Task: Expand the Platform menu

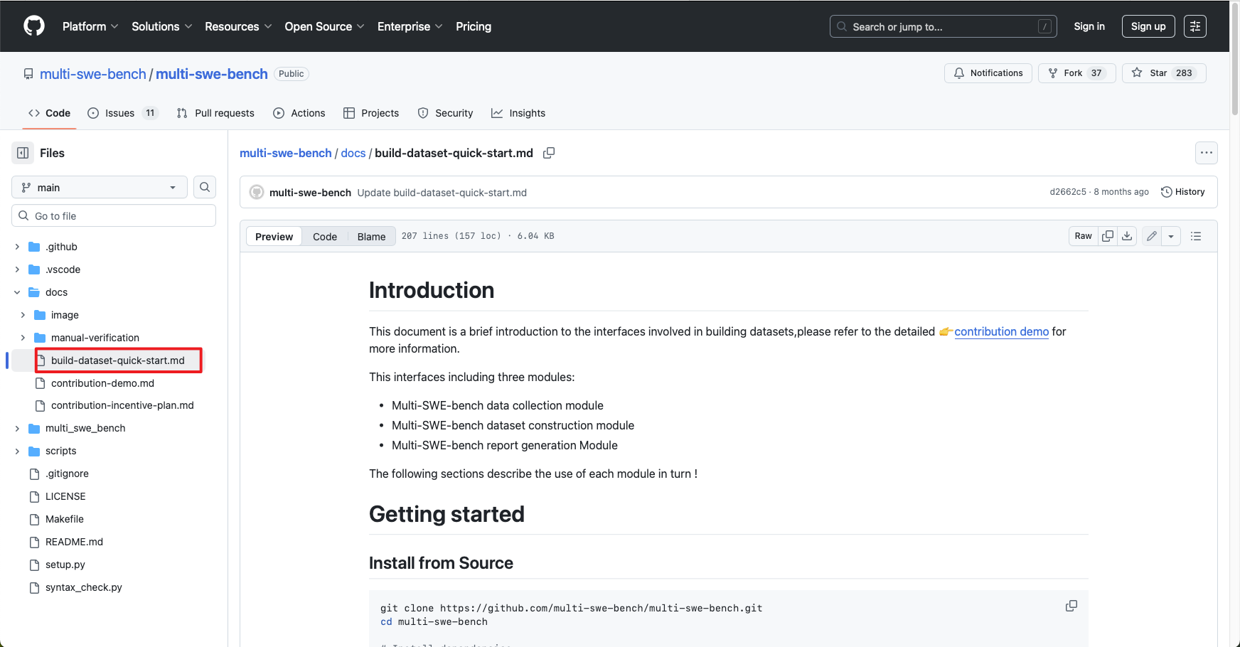Action: pos(90,26)
